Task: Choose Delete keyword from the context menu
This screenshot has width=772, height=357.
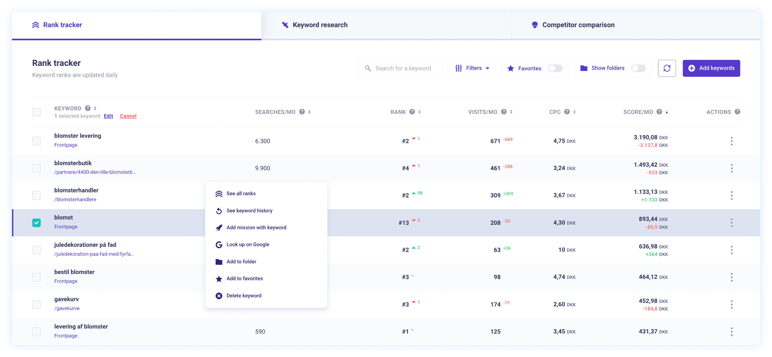Action: pyautogui.click(x=244, y=296)
